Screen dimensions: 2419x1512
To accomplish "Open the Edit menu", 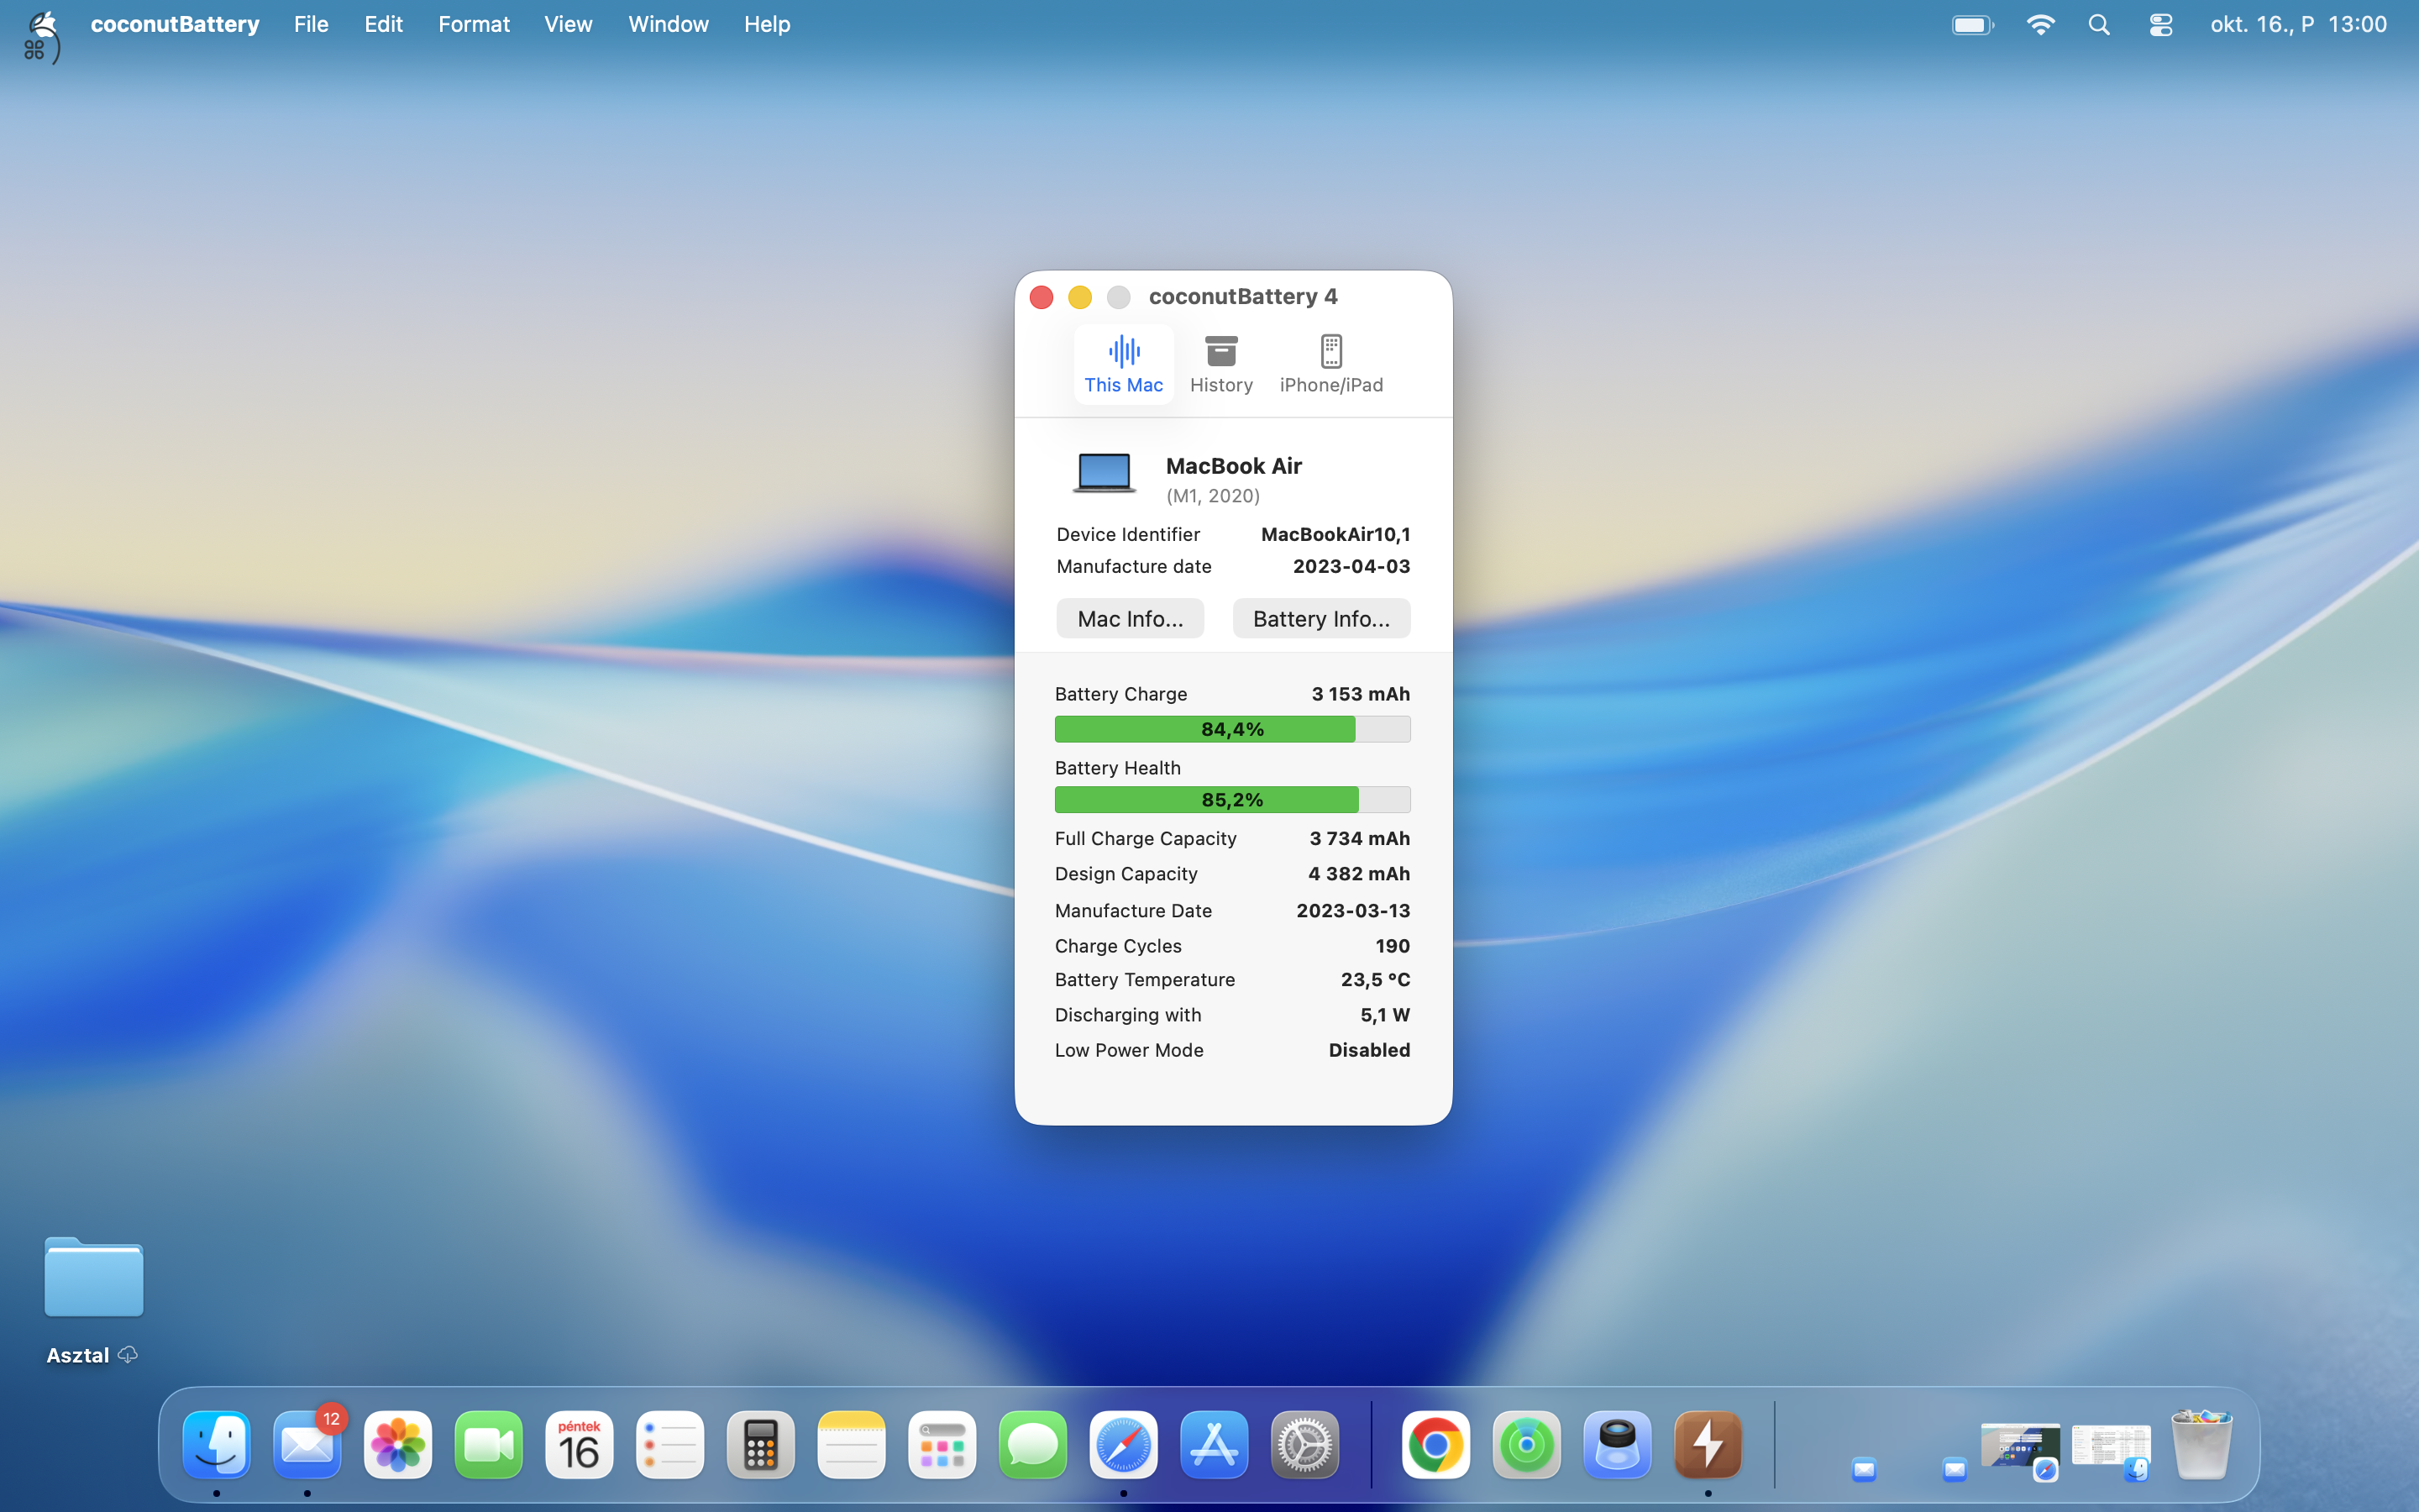I will pyautogui.click(x=383, y=24).
